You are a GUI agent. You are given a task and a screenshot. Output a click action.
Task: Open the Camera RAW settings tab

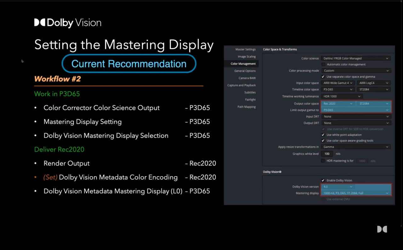click(247, 78)
